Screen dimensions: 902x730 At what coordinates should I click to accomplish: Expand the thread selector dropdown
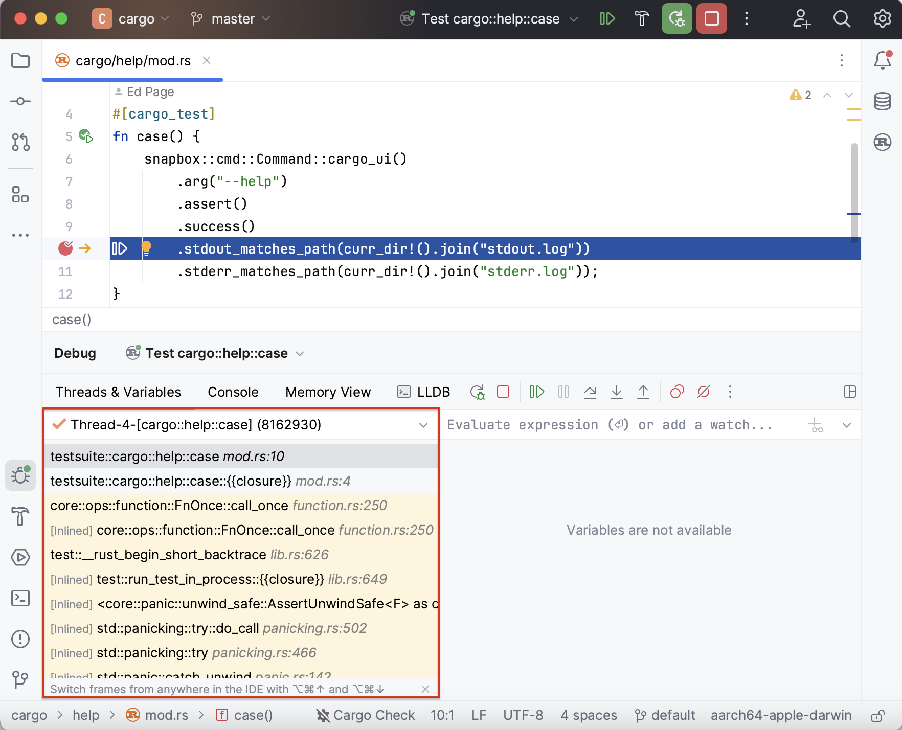coord(423,425)
